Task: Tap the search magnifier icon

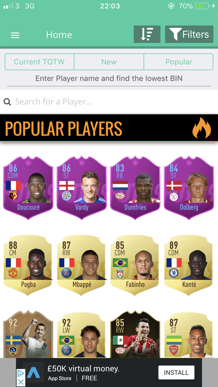Action: point(7,102)
